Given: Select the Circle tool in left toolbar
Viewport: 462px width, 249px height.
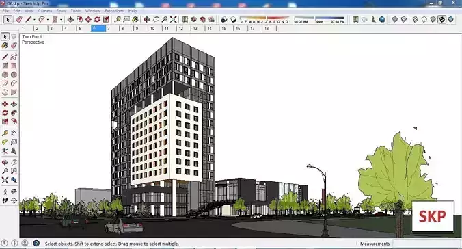Looking at the screenshot, I should tap(5, 75).
